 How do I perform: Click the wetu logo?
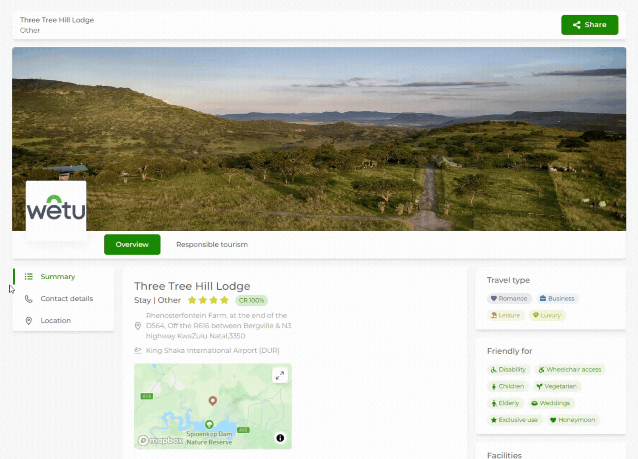click(56, 211)
